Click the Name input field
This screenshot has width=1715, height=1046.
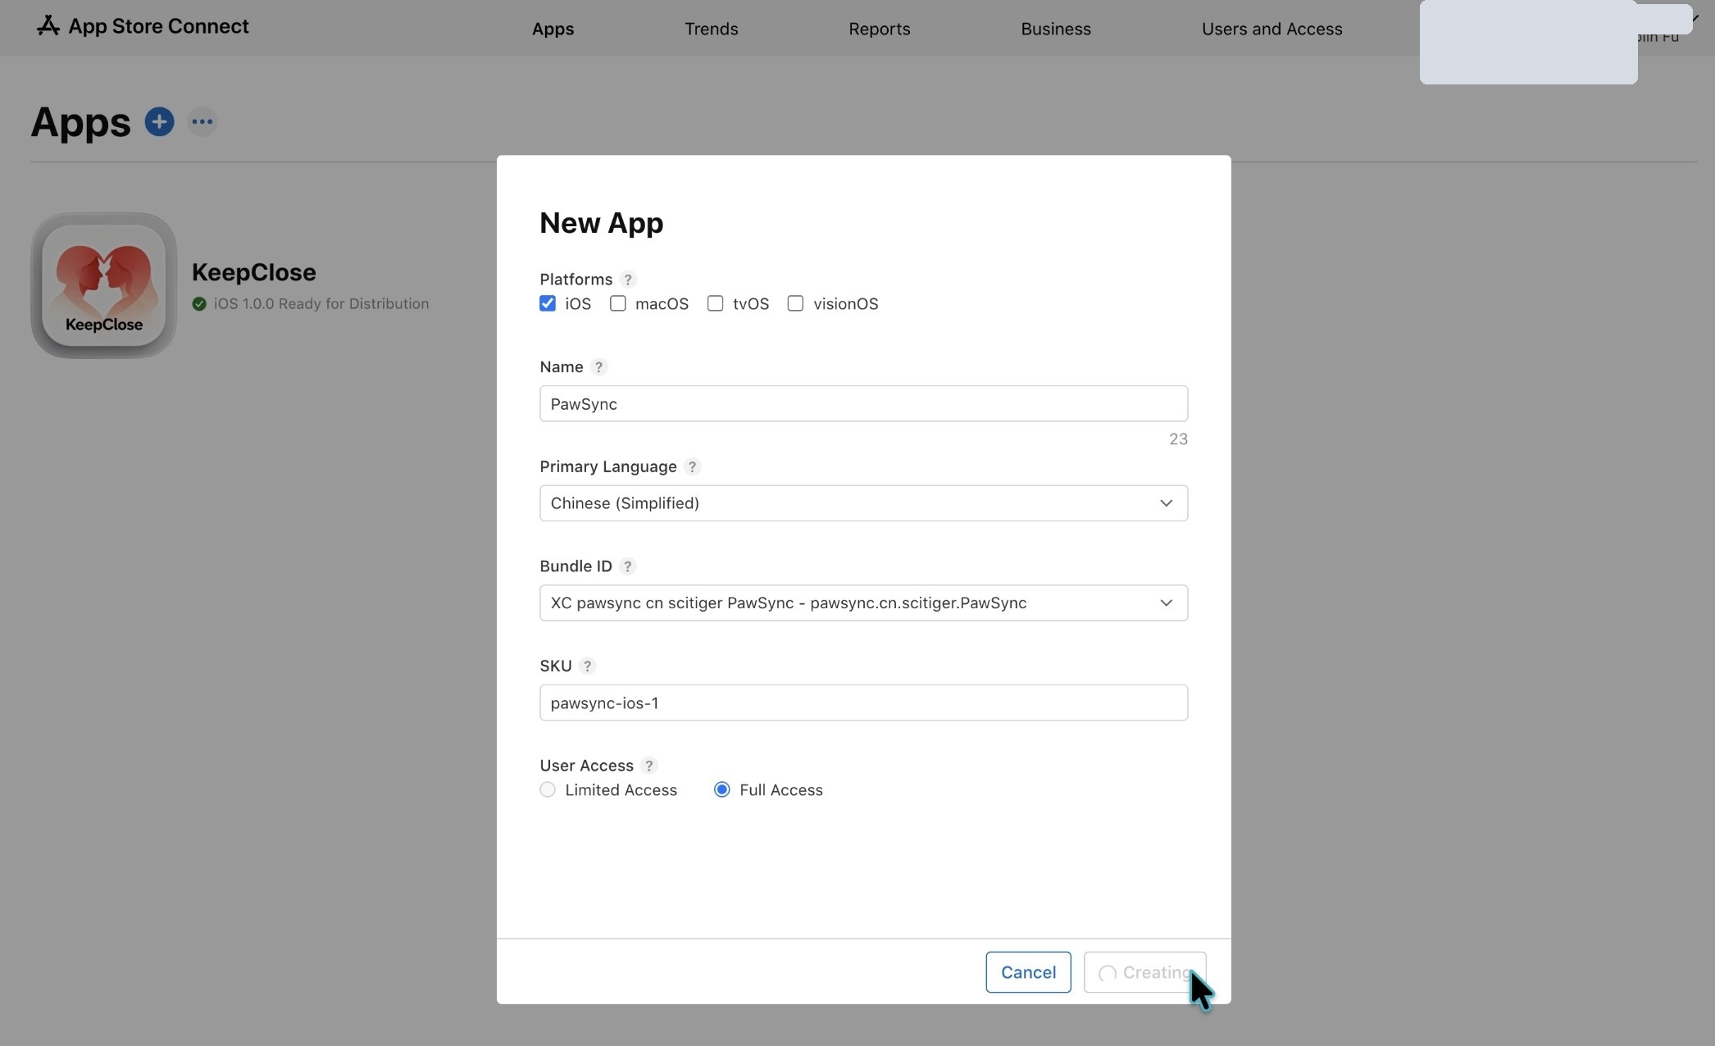(863, 403)
